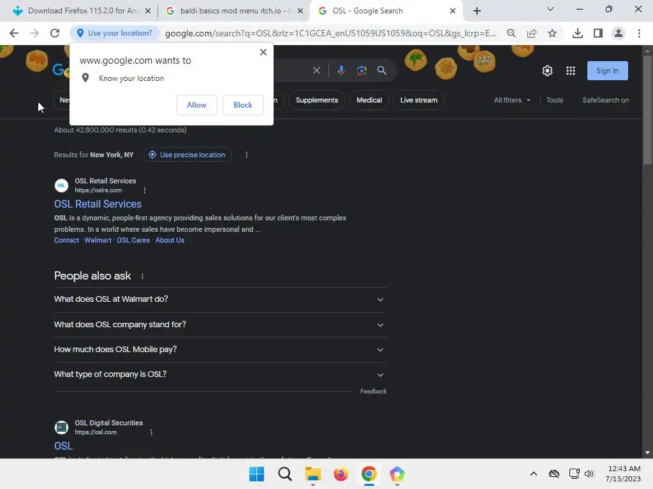The height and width of the screenshot is (489, 653).
Task: Open more options for oslrs.com result
Action: tap(145, 190)
